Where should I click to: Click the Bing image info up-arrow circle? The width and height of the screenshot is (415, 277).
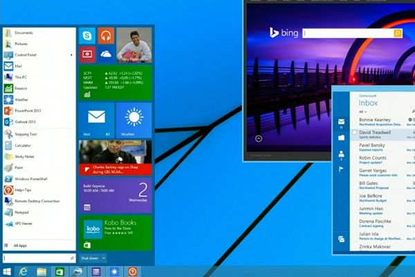[259, 138]
